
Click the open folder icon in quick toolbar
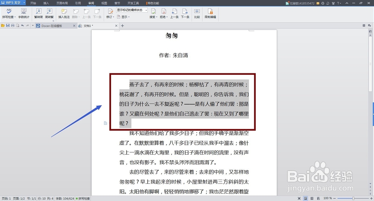coord(3,25)
